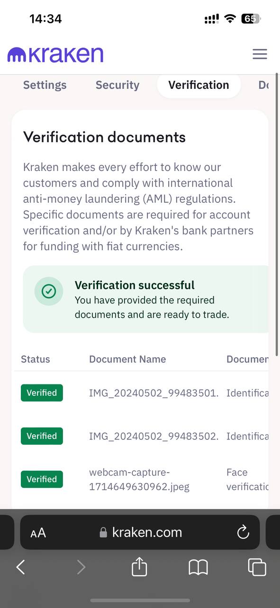This screenshot has width=280, height=608.
Task: Switch to the Security tab
Action: tap(117, 85)
